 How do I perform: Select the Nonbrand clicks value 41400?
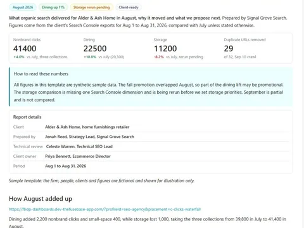click(25, 49)
